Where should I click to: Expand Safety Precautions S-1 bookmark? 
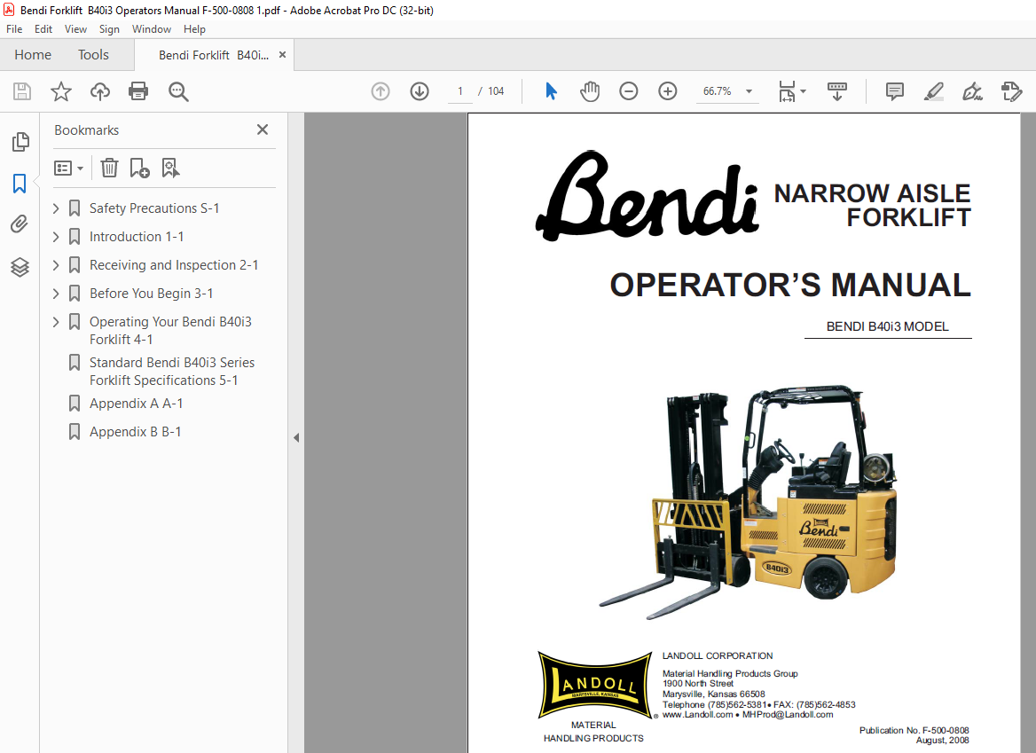point(56,208)
